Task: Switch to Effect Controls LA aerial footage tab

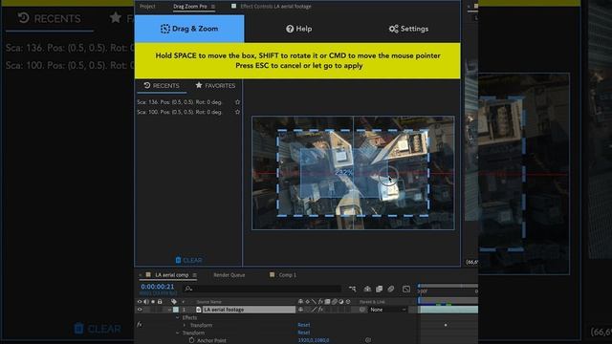Action: click(x=275, y=7)
